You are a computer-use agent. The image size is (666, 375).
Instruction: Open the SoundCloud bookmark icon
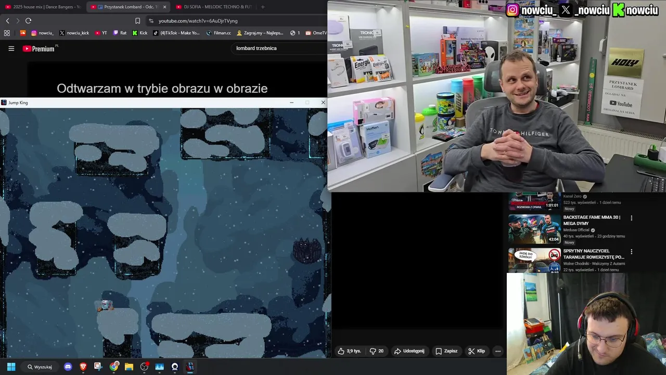pyautogui.click(x=23, y=33)
